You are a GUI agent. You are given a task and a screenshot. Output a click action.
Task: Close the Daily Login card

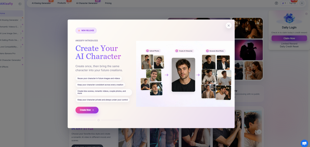pyautogui.click(x=306, y=14)
